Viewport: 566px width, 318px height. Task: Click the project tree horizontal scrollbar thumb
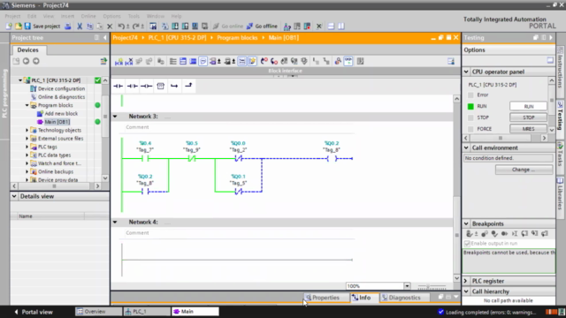click(x=54, y=186)
